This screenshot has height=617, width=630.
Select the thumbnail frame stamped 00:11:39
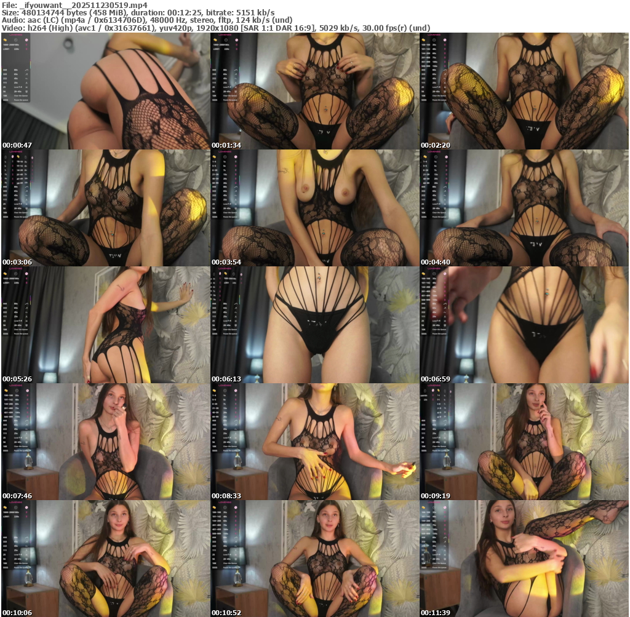[524, 559]
